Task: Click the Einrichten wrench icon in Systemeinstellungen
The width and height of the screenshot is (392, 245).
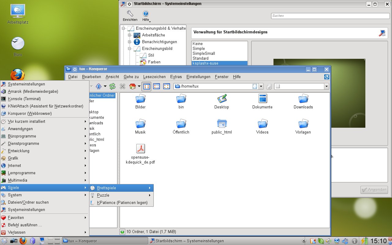Action: (130, 16)
